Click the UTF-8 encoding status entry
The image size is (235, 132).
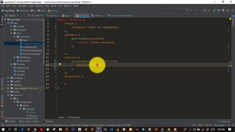pos(208,125)
